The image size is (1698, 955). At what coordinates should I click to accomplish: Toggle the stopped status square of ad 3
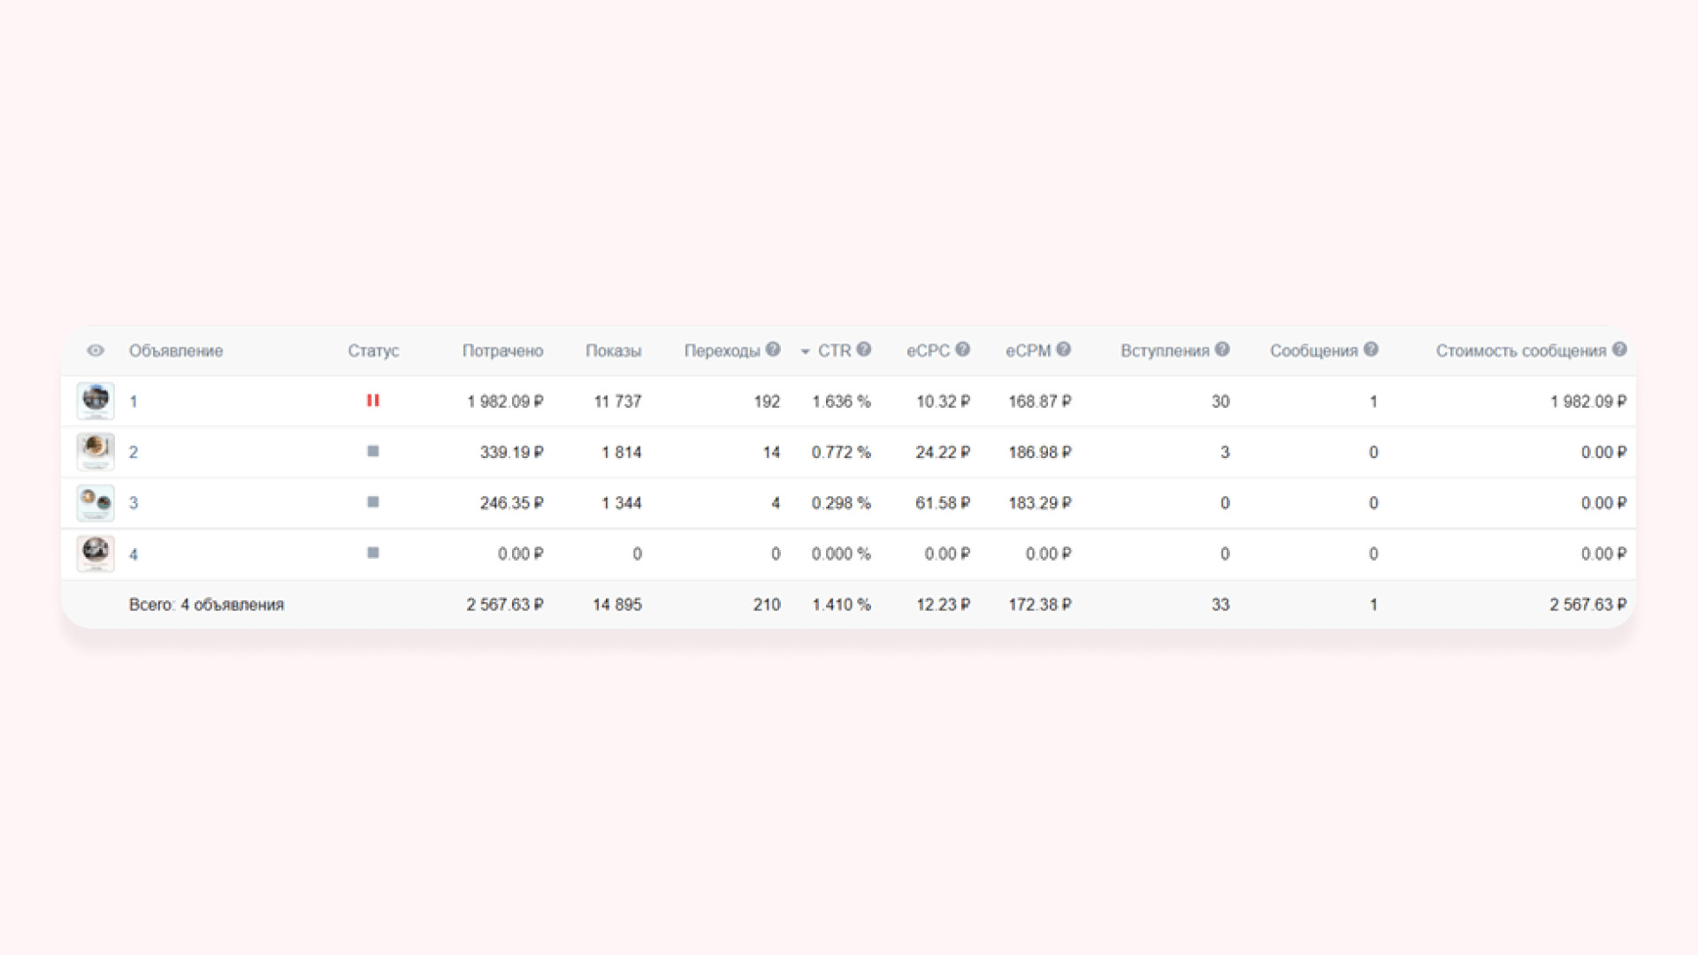[373, 502]
